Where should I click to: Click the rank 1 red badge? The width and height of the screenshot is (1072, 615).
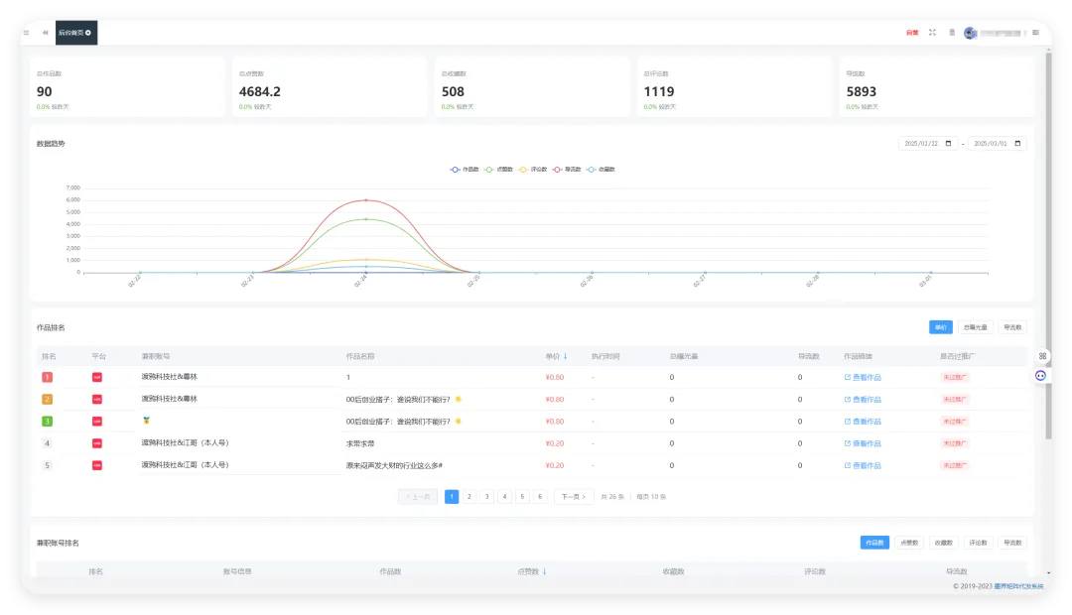(x=48, y=377)
